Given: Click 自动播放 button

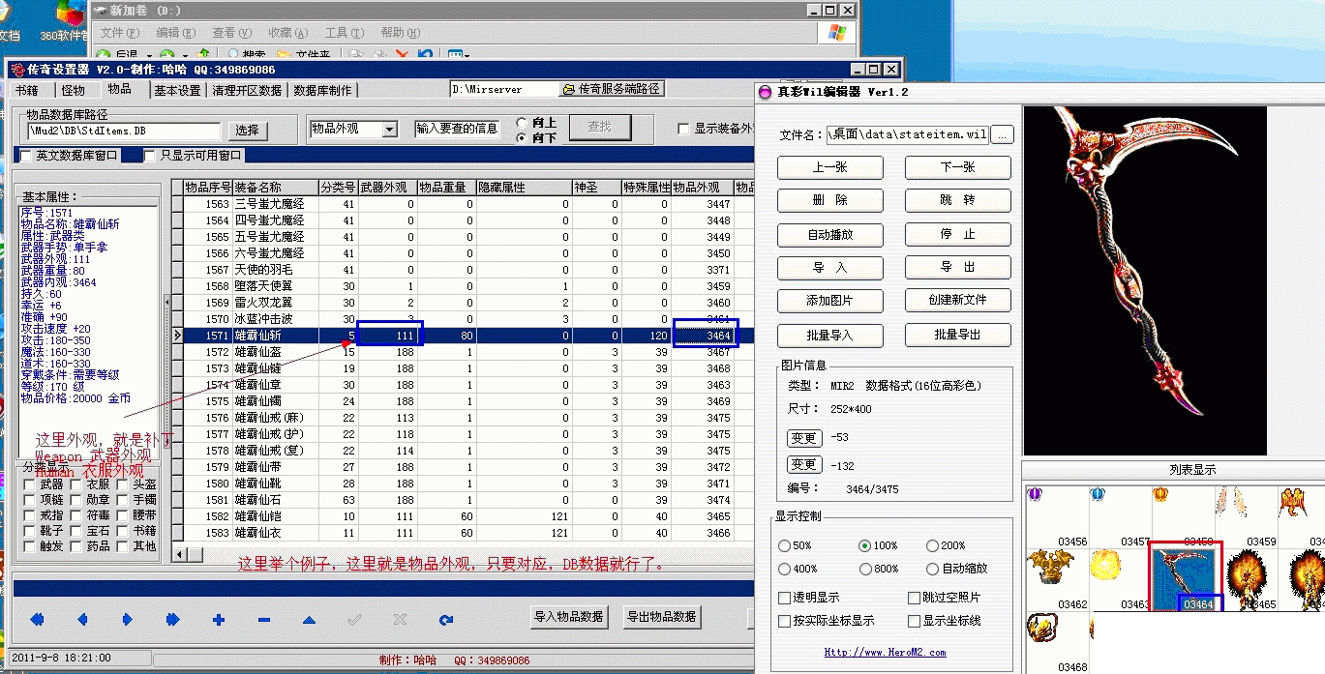Looking at the screenshot, I should point(829,234).
